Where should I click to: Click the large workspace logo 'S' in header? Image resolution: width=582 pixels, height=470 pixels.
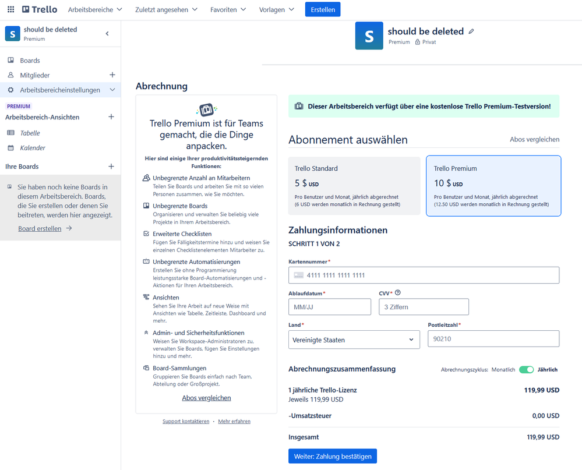(369, 36)
